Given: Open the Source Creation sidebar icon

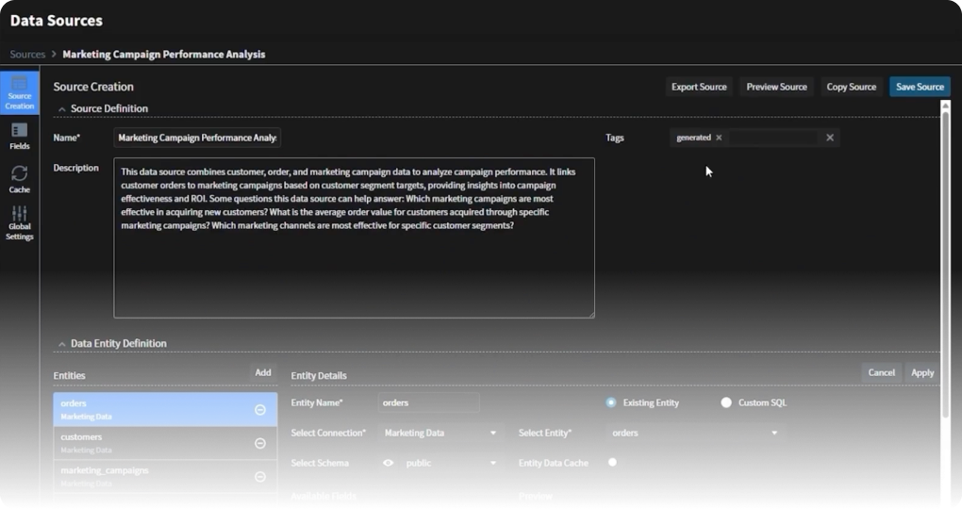Looking at the screenshot, I should pyautogui.click(x=19, y=91).
